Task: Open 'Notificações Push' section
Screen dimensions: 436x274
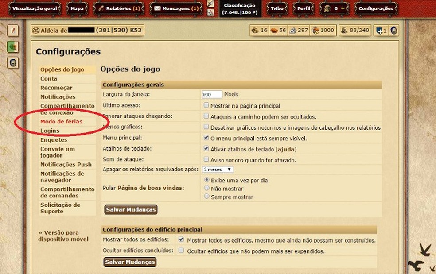Action: point(66,165)
